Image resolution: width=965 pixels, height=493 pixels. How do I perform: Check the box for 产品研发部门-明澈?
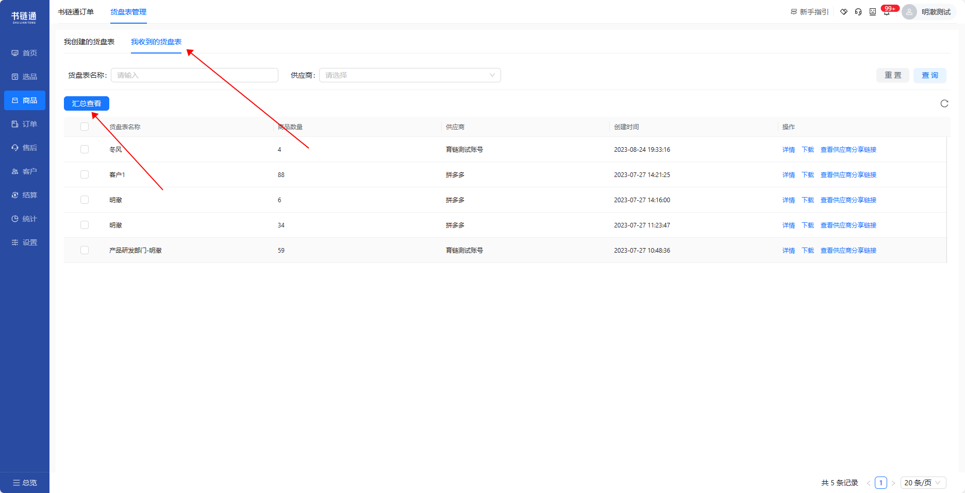(x=85, y=250)
